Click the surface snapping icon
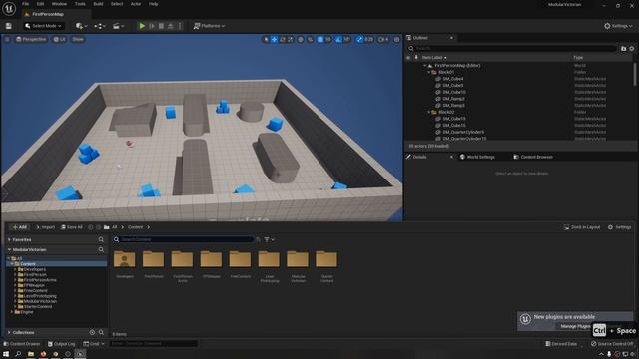The width and height of the screenshot is (639, 359). pos(311,39)
